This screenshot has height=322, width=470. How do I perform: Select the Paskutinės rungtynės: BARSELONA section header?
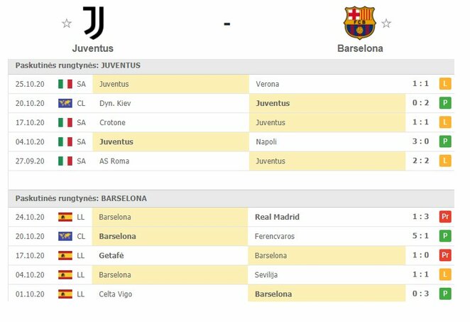[x=81, y=198]
